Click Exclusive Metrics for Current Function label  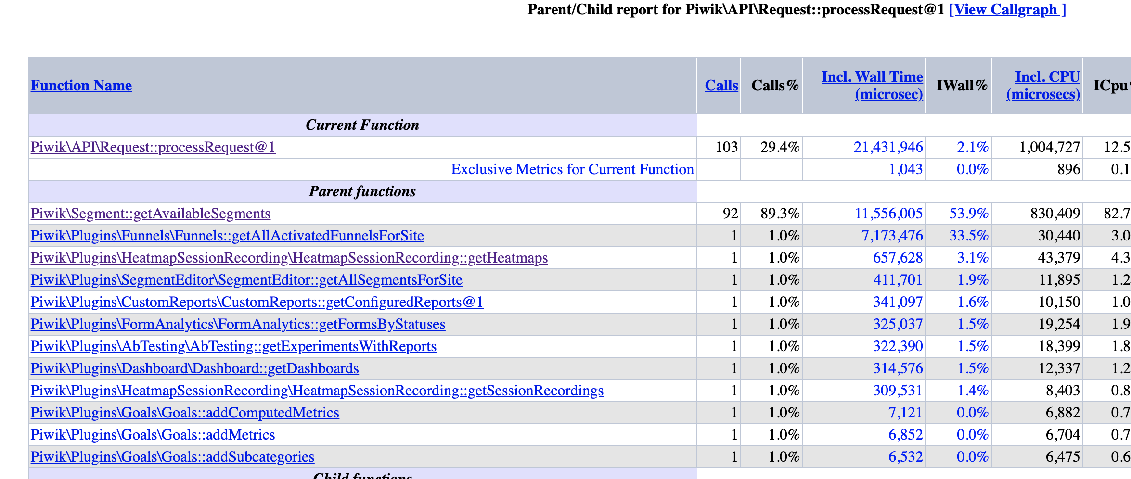[x=572, y=169]
